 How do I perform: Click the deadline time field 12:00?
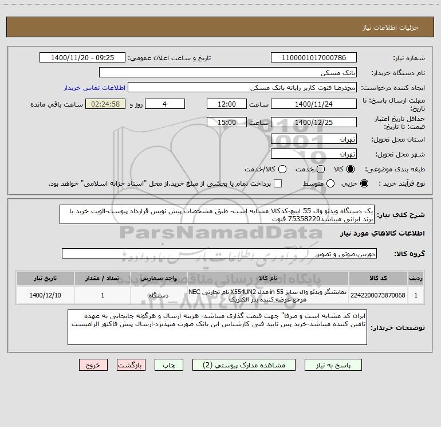pos(227,104)
